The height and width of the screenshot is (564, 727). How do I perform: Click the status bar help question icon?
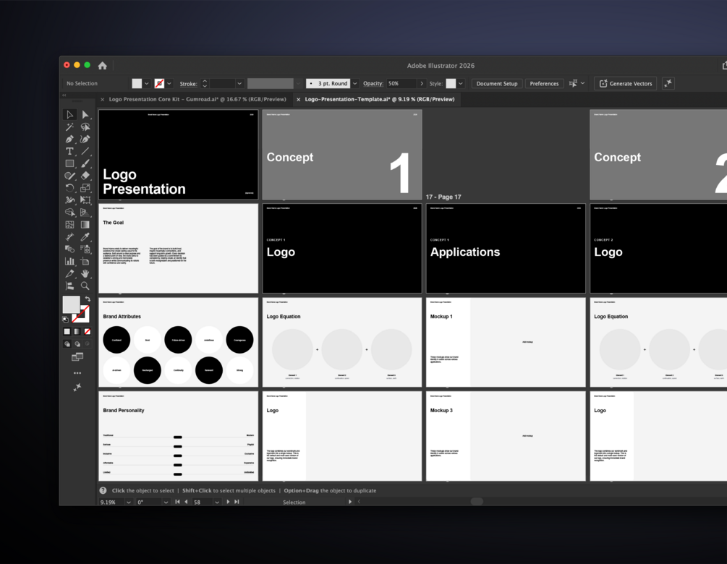[103, 490]
